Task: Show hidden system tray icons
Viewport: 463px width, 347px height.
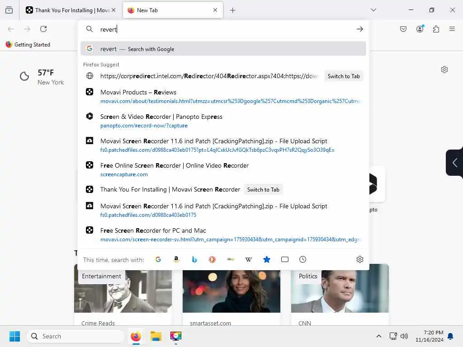Action: pos(379,336)
